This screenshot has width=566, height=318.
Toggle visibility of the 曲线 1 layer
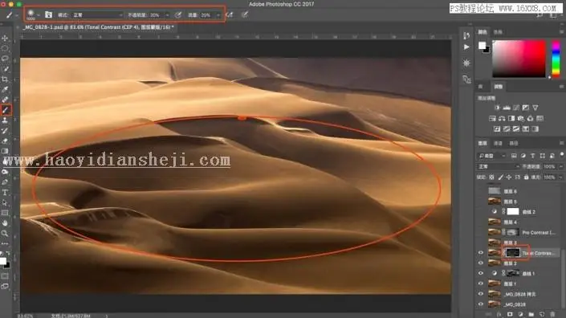point(480,274)
